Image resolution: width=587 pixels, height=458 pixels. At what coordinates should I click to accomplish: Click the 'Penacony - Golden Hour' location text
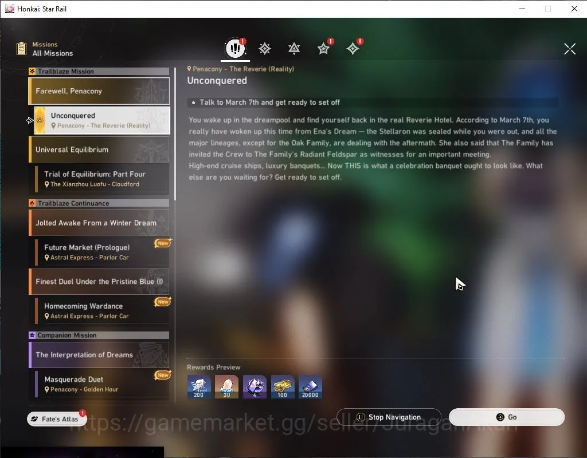tap(84, 389)
